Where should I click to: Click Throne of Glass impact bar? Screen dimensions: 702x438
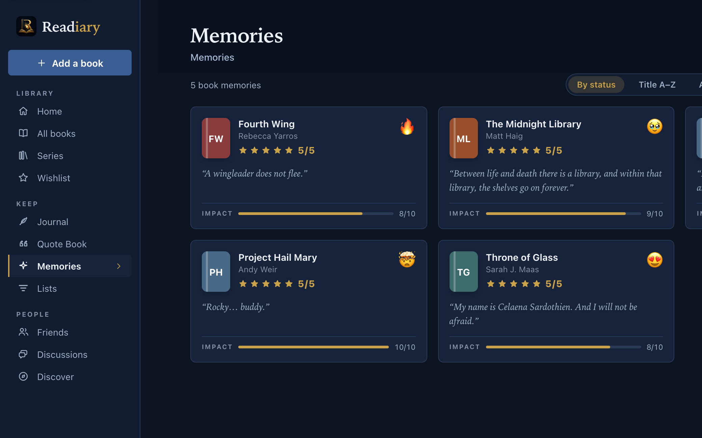tap(563, 347)
